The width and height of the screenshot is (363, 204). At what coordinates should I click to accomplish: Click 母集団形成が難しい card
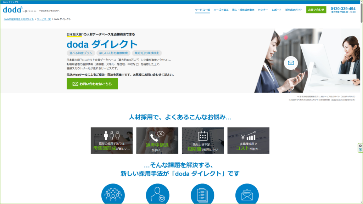coord(112,140)
